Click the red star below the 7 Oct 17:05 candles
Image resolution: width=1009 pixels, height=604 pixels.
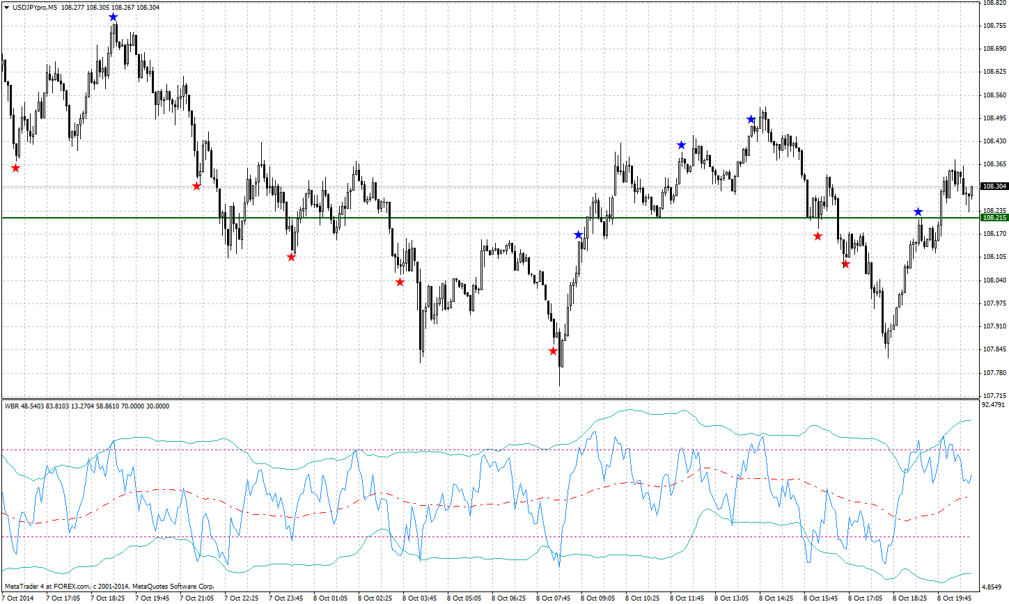pos(15,167)
